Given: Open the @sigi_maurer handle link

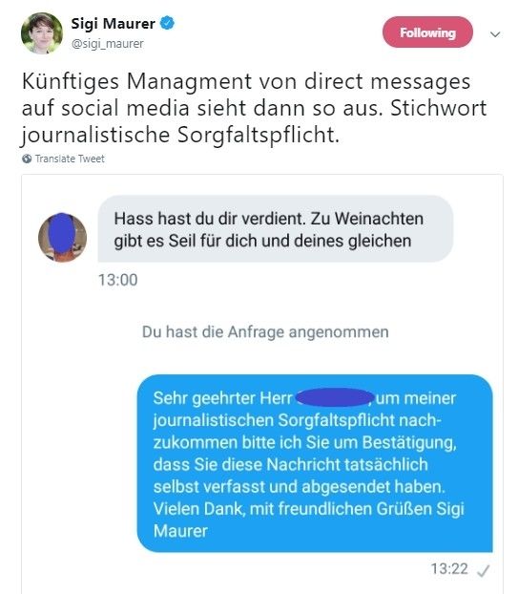Looking at the screenshot, I should (108, 44).
